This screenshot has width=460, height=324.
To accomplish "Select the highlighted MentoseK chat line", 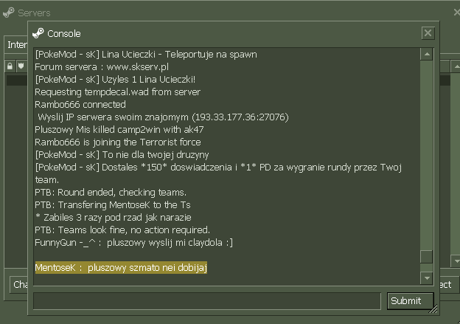I will tap(121, 268).
